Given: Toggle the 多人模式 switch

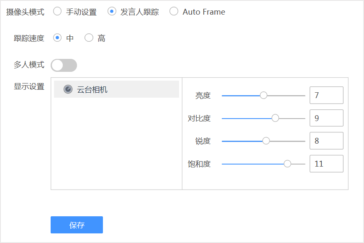Looking at the screenshot, I should click(64, 65).
